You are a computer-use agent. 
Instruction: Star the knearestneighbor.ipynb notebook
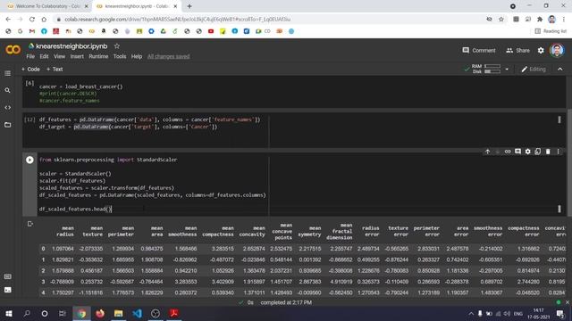(x=117, y=46)
